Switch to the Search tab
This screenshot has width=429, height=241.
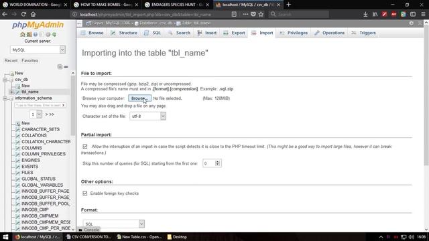[x=179, y=33]
